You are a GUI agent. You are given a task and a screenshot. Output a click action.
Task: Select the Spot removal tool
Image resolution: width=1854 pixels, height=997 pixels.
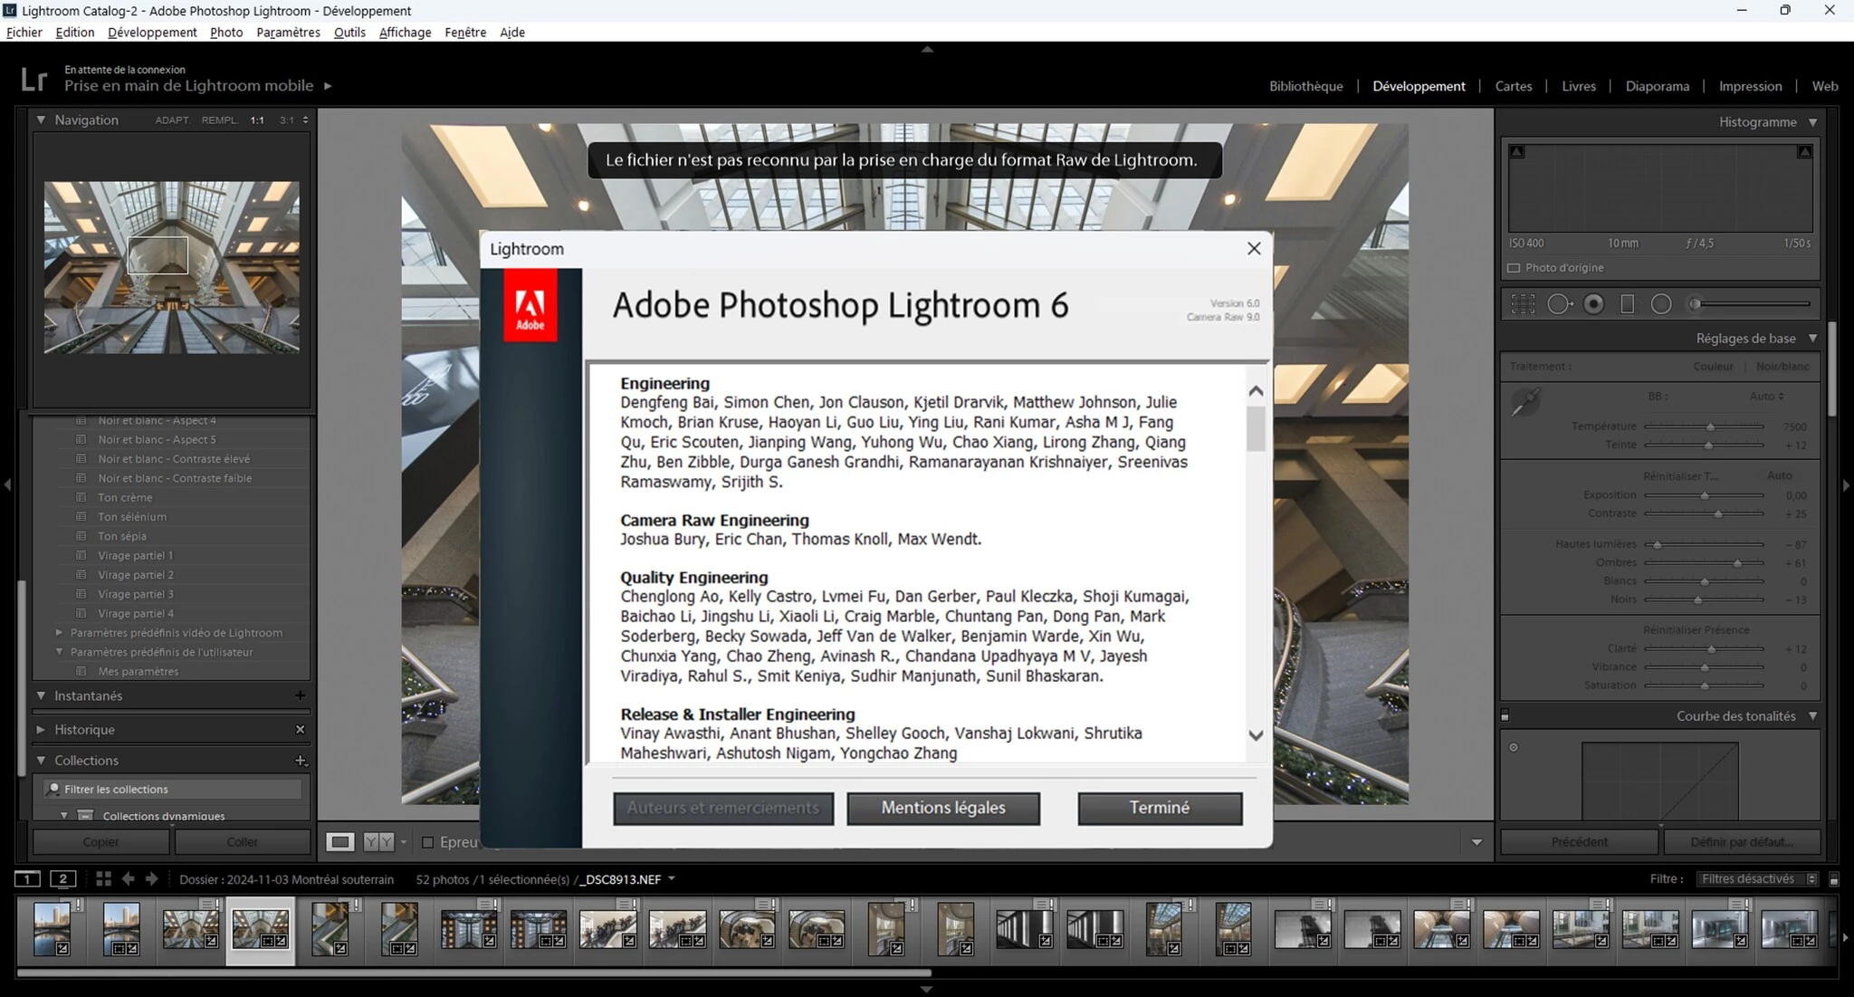[x=1559, y=304]
